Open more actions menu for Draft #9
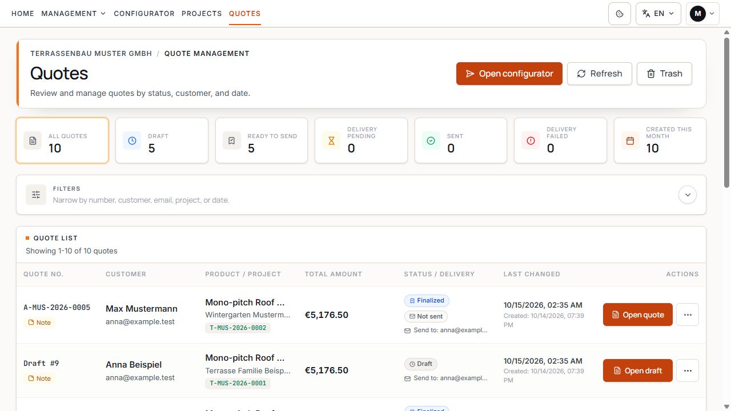 688,370
